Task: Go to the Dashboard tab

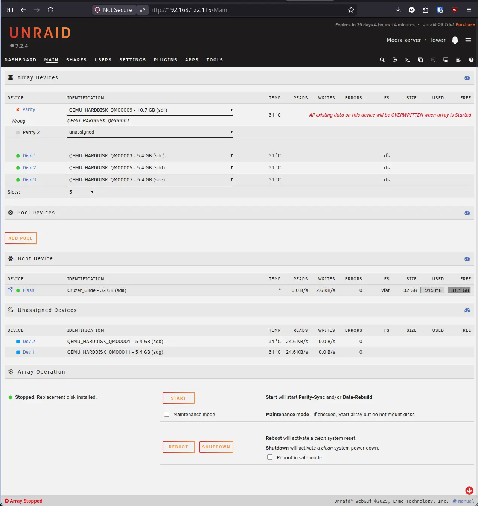Action: [20, 60]
